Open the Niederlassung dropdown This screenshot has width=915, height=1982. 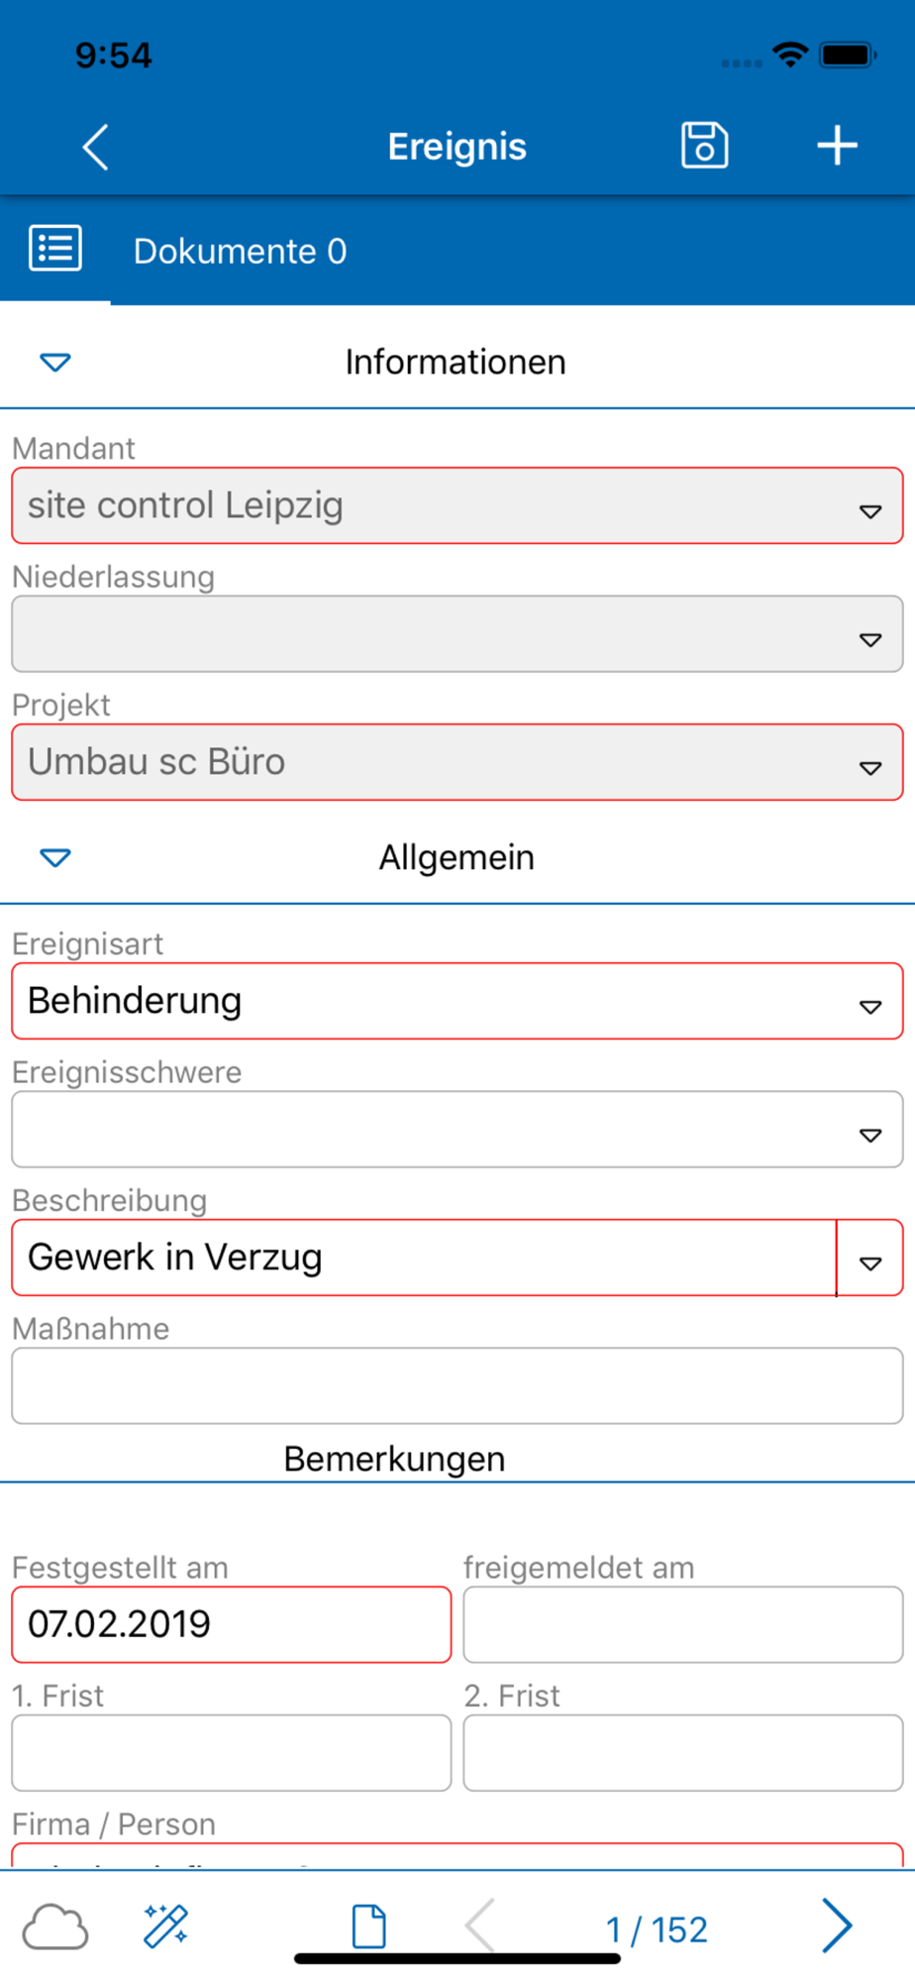[457, 633]
